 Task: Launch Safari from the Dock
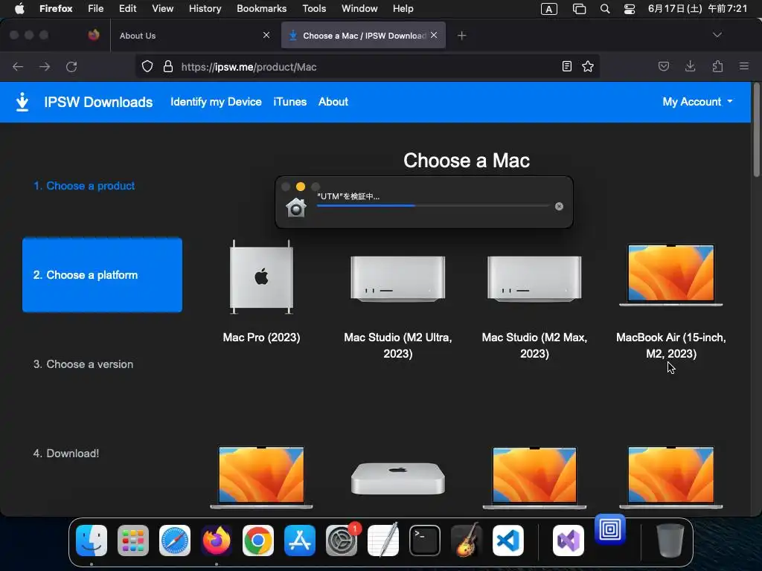point(174,541)
